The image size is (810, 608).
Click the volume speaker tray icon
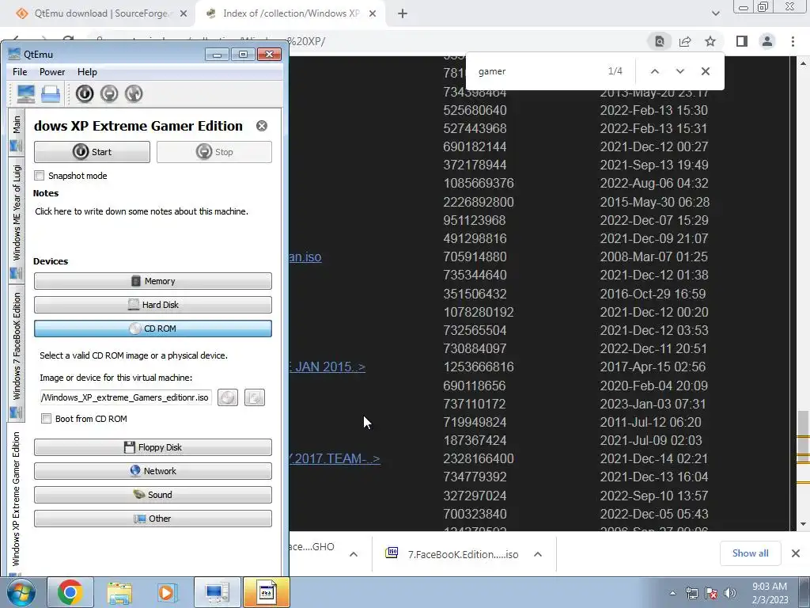point(730,593)
